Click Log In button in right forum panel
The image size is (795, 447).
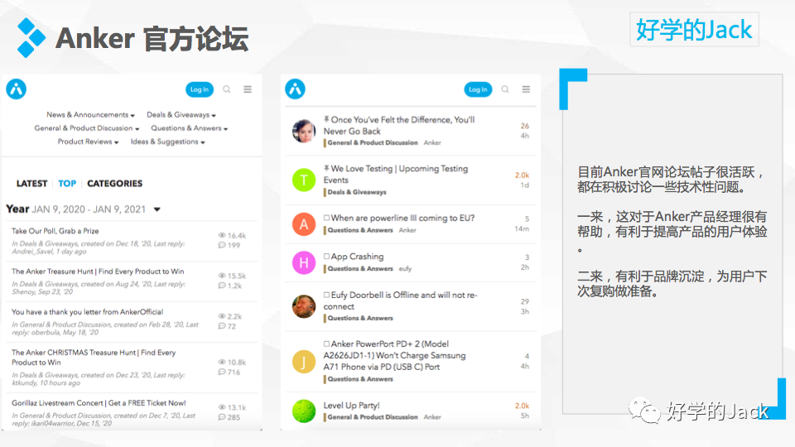[478, 89]
